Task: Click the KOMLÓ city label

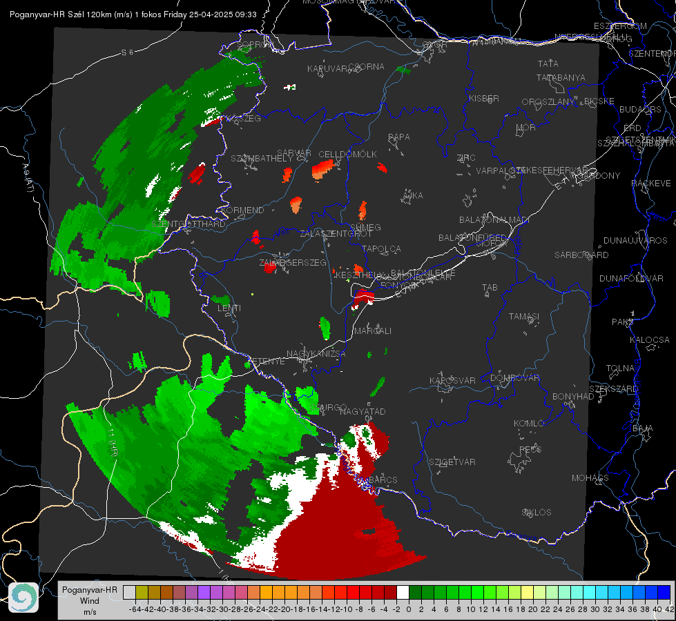Action: (528, 424)
